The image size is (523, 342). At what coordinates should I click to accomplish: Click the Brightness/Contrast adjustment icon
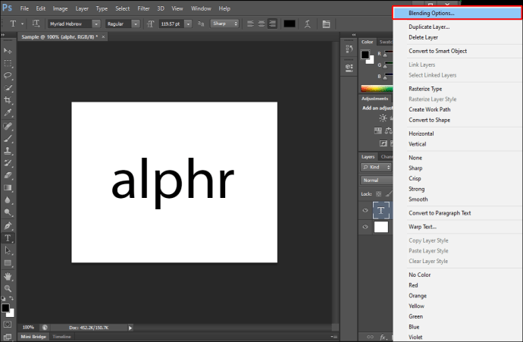[383, 118]
